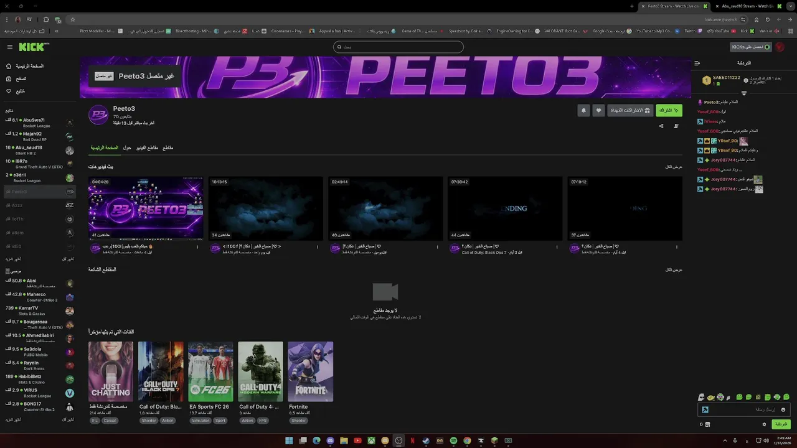Switch to Abu_saud18 Stream browser tab
The image size is (797, 448).
click(x=748, y=6)
